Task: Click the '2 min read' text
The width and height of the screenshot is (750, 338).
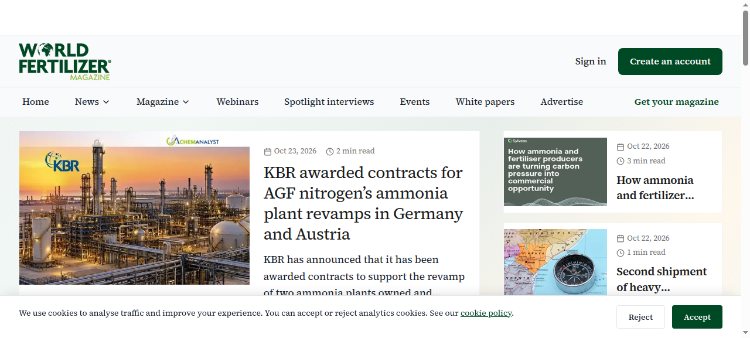Action: click(356, 151)
